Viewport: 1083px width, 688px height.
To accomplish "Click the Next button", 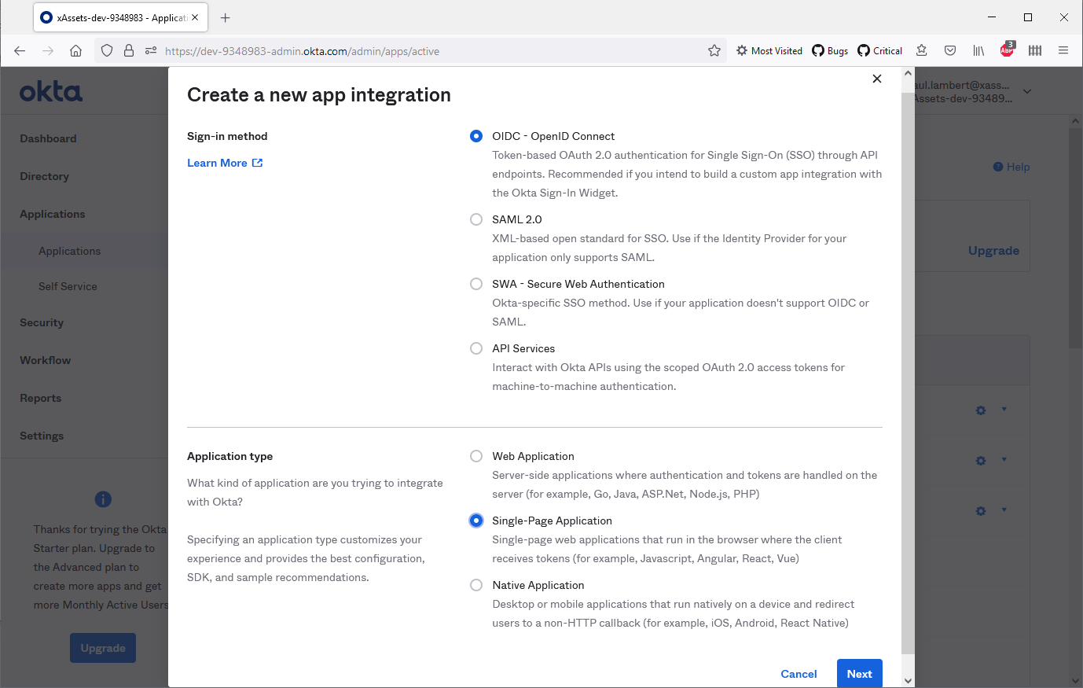I will [x=859, y=673].
